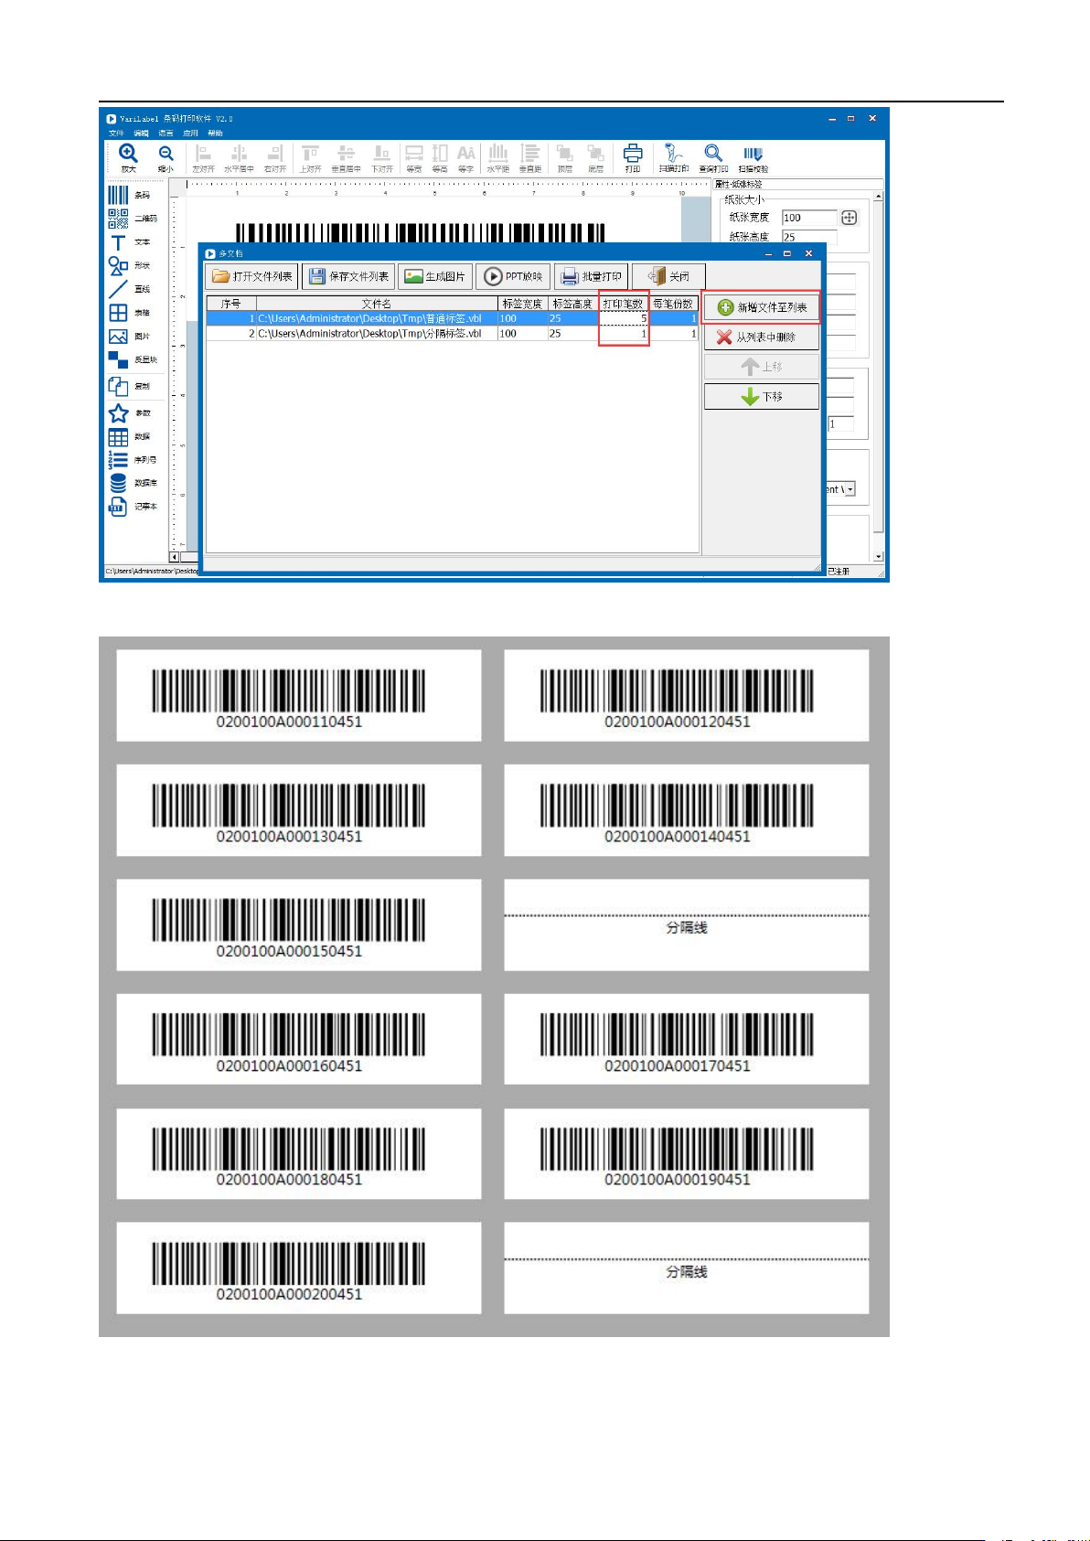Select the 反显块 inverse block tool
This screenshot has width=1090, height=1541.
pyautogui.click(x=118, y=359)
